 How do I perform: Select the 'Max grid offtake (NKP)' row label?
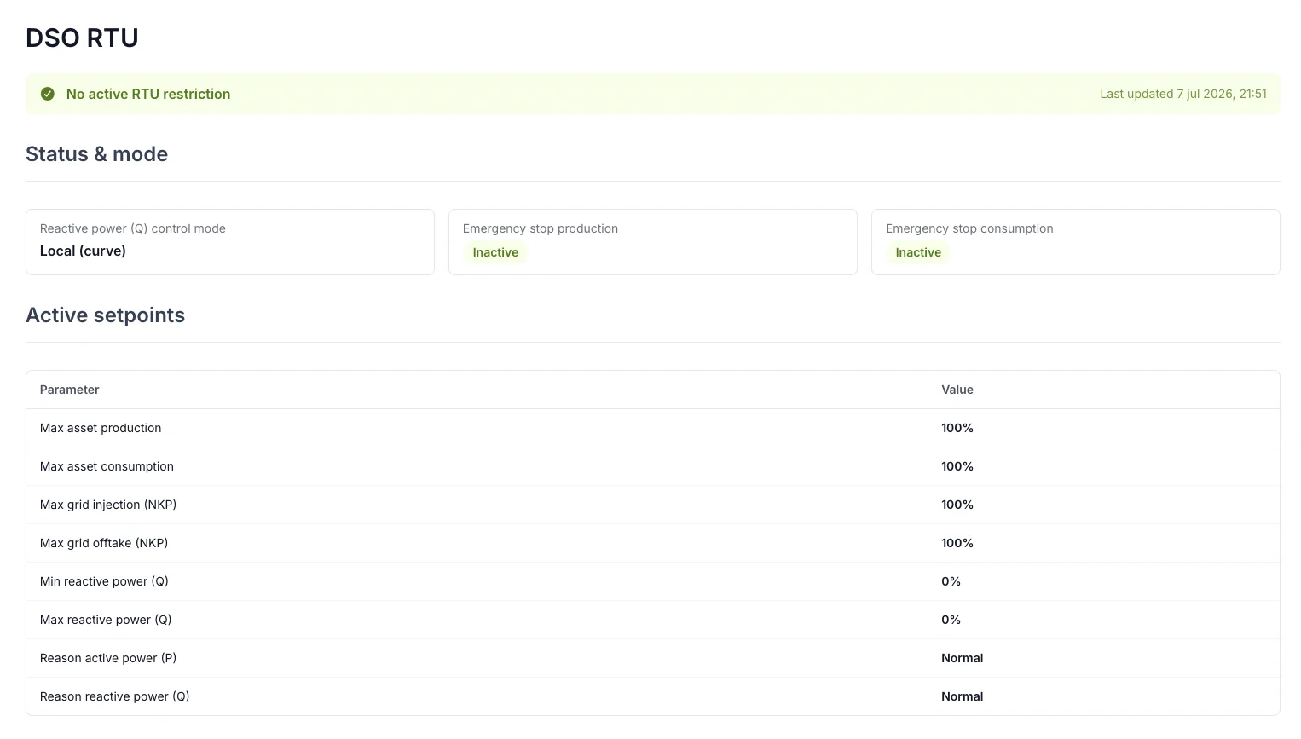pos(104,543)
